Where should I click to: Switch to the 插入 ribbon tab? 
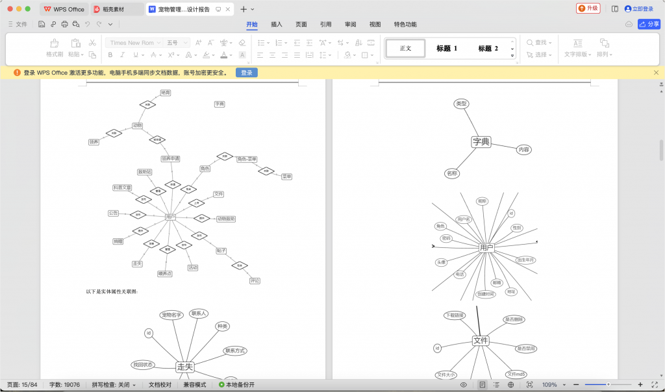pos(277,24)
